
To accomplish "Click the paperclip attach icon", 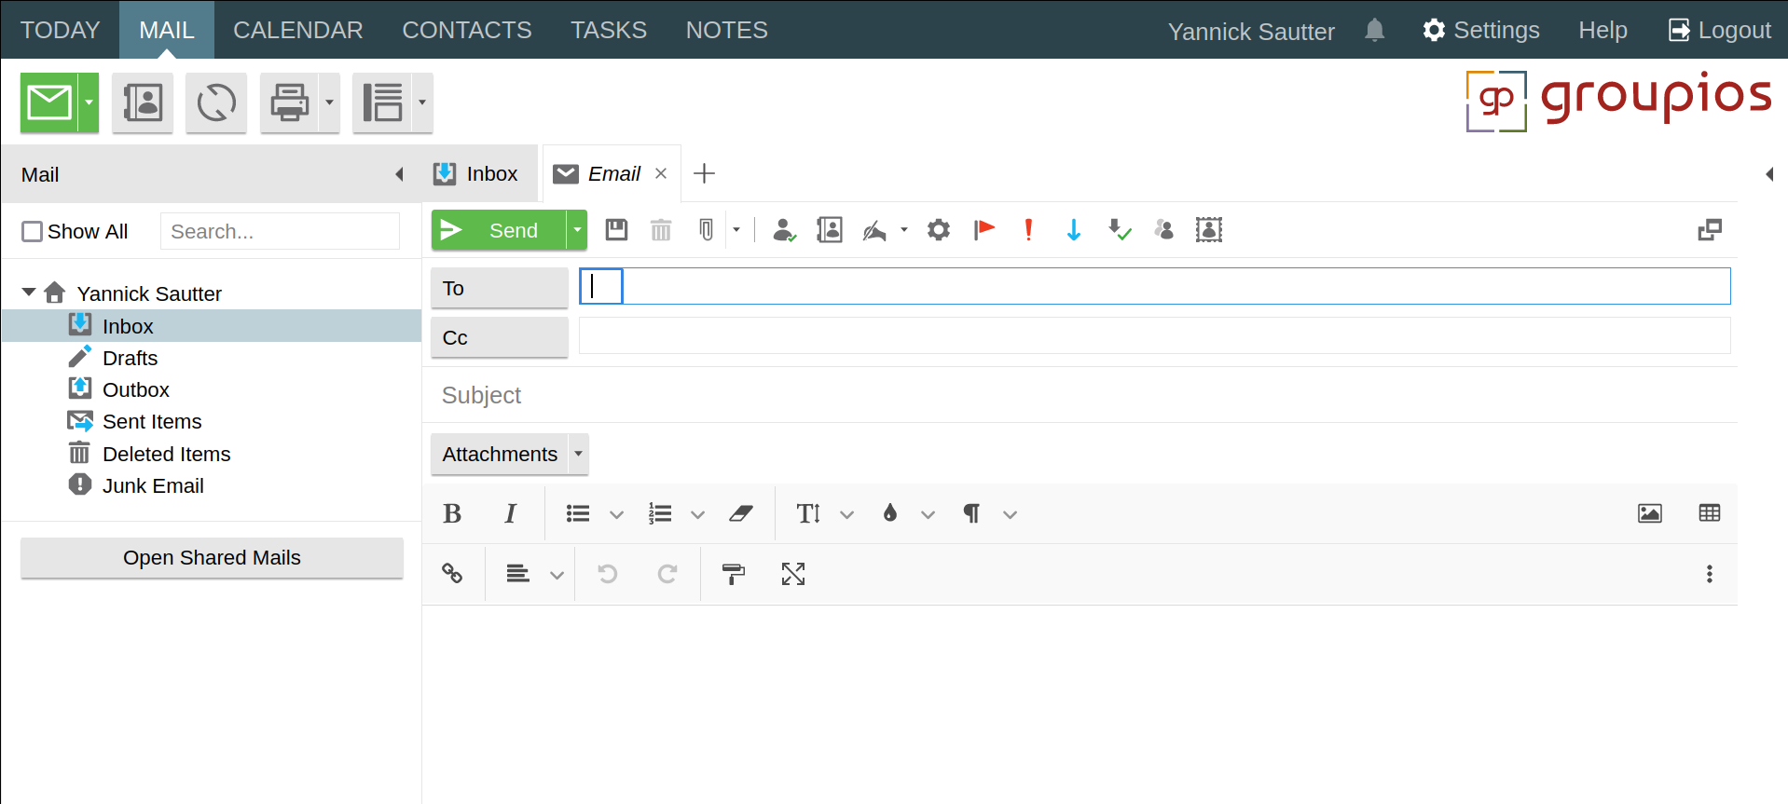I will (707, 229).
